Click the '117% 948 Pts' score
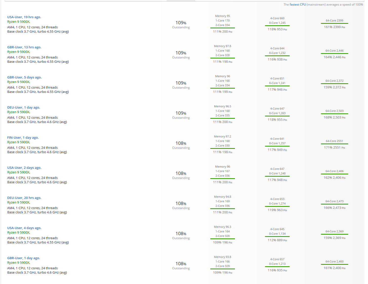The height and width of the screenshot is (284, 368). 277,180
